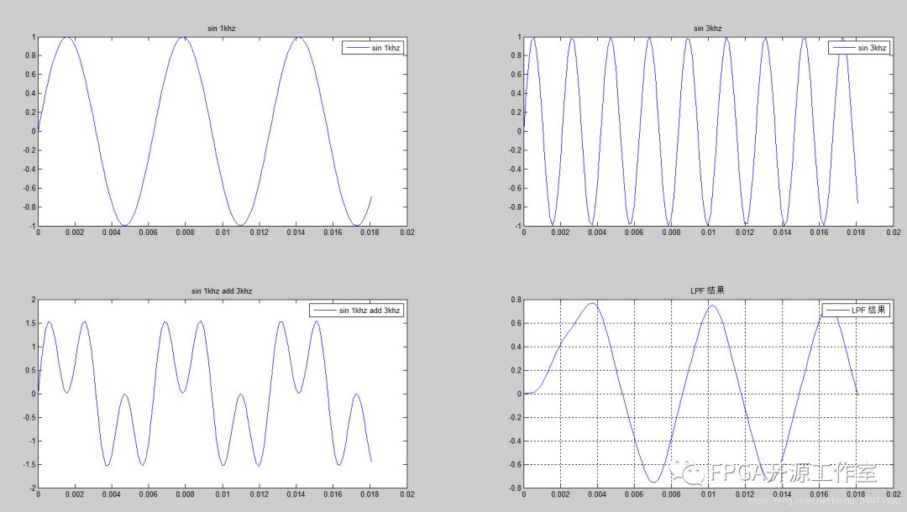
Task: Click the LPF 结果 legend box
Action: click(x=855, y=311)
